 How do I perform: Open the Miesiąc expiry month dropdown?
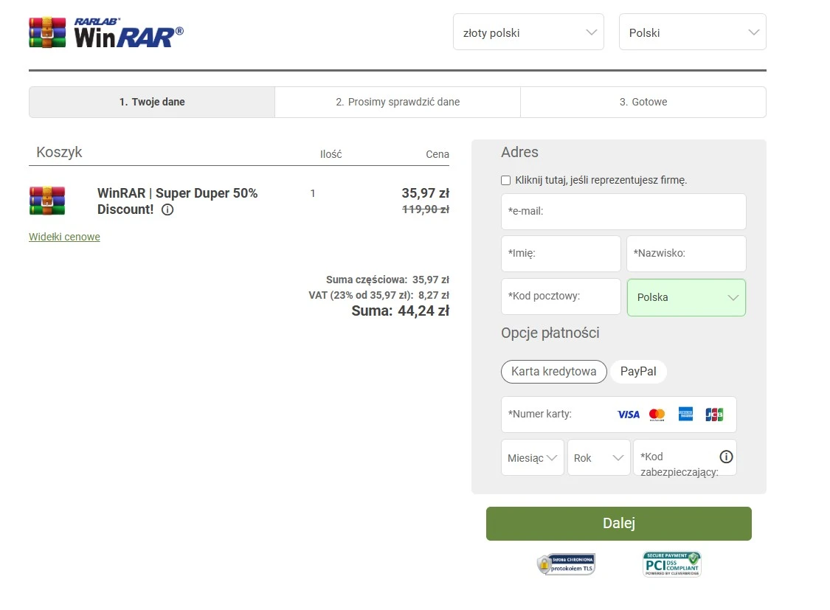point(532,457)
